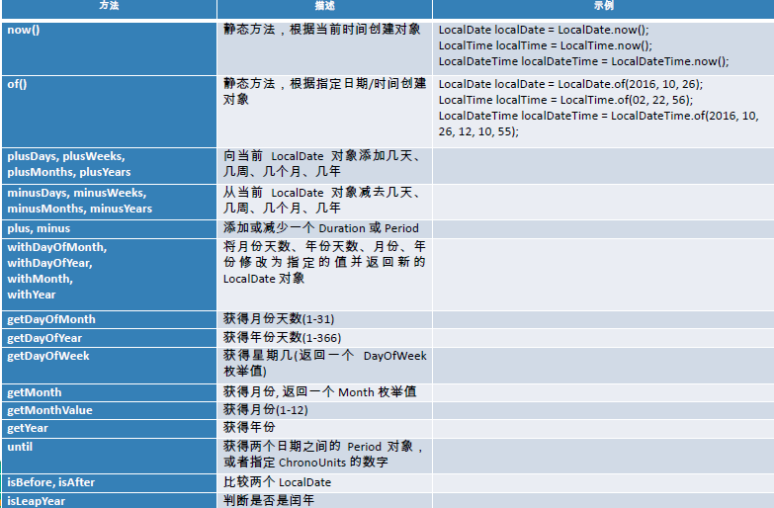Screen dimensions: 774x508
Task: Click description 获得星期几 DayOfWeek 枚举值
Action: 324,364
